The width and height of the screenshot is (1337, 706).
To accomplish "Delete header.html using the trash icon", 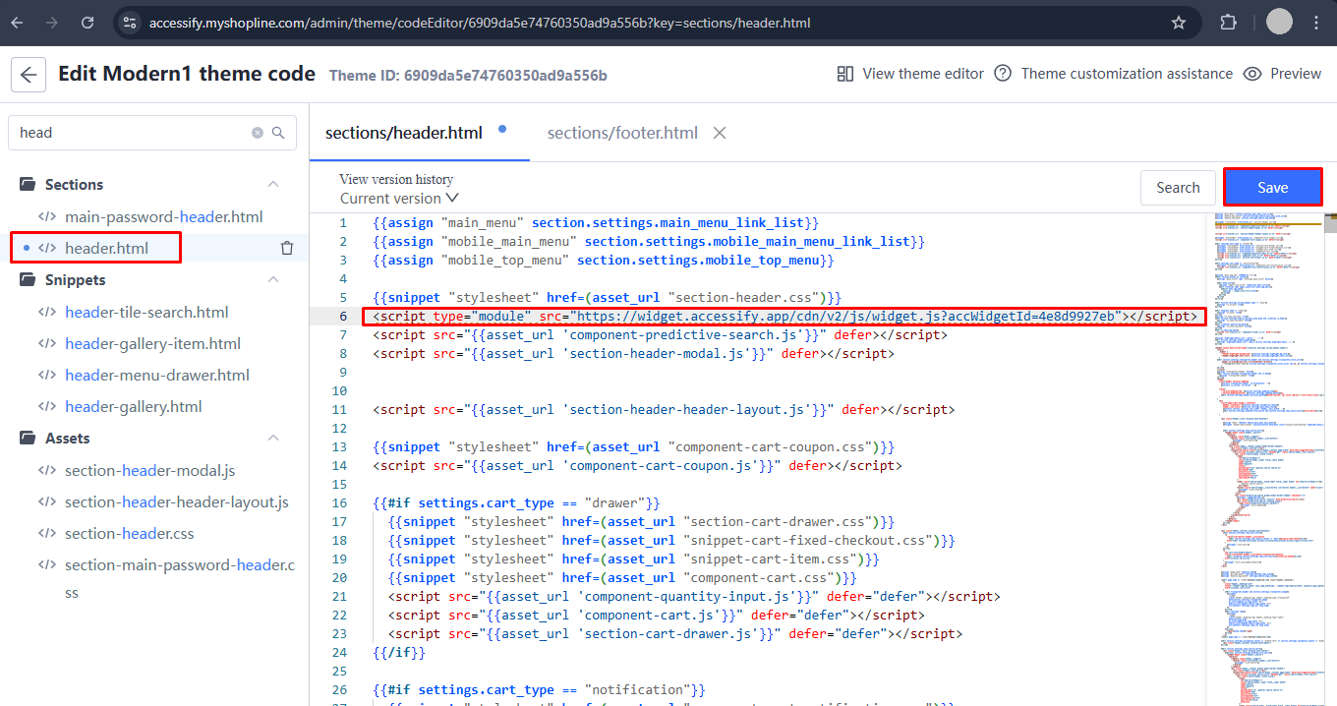I will coord(286,249).
